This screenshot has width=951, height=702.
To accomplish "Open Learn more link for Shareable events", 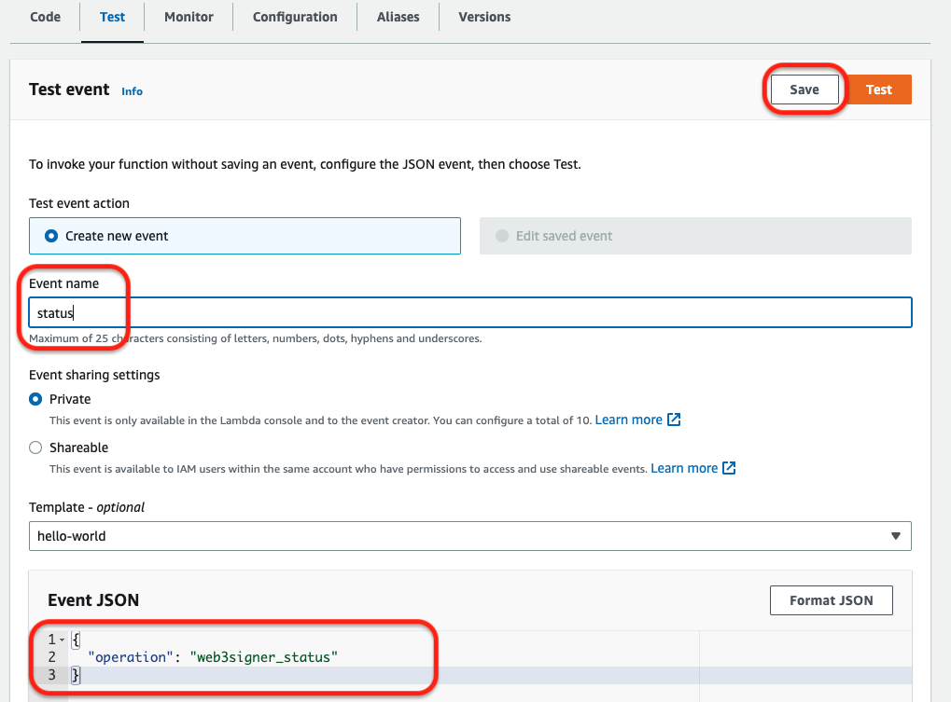I will (684, 468).
